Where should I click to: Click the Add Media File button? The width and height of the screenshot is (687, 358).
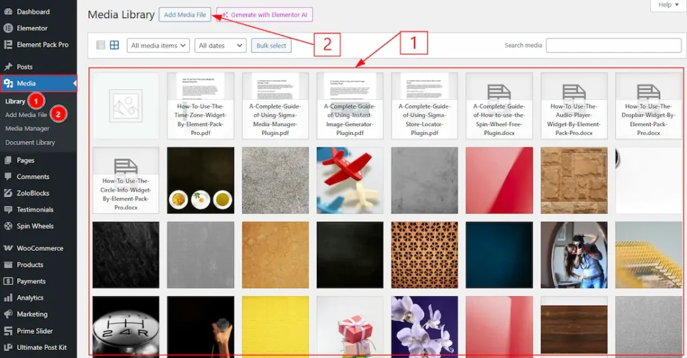coord(185,15)
